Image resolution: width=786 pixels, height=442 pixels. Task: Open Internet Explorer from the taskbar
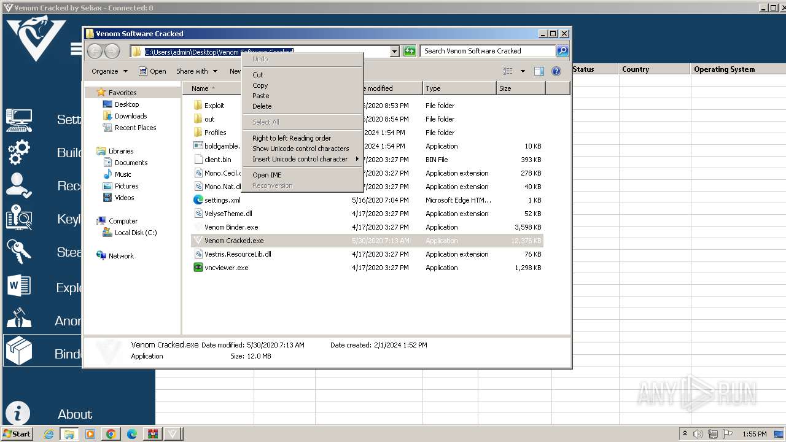[x=49, y=434]
